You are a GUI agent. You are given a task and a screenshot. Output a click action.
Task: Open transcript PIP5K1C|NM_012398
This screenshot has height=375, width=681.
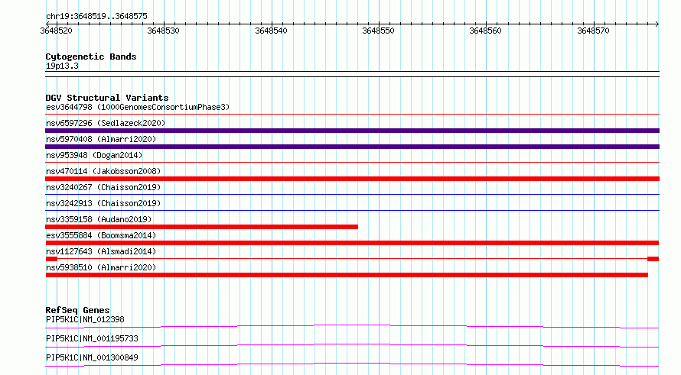click(x=85, y=319)
